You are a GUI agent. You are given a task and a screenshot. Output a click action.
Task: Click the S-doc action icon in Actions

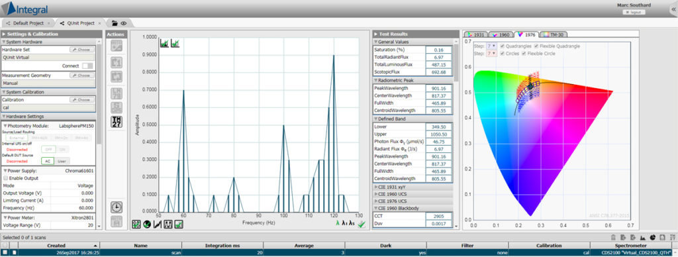pyautogui.click(x=117, y=107)
